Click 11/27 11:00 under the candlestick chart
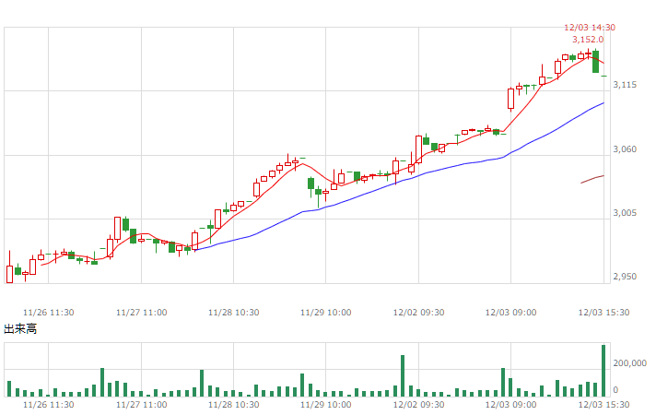656x415 pixels. (141, 313)
